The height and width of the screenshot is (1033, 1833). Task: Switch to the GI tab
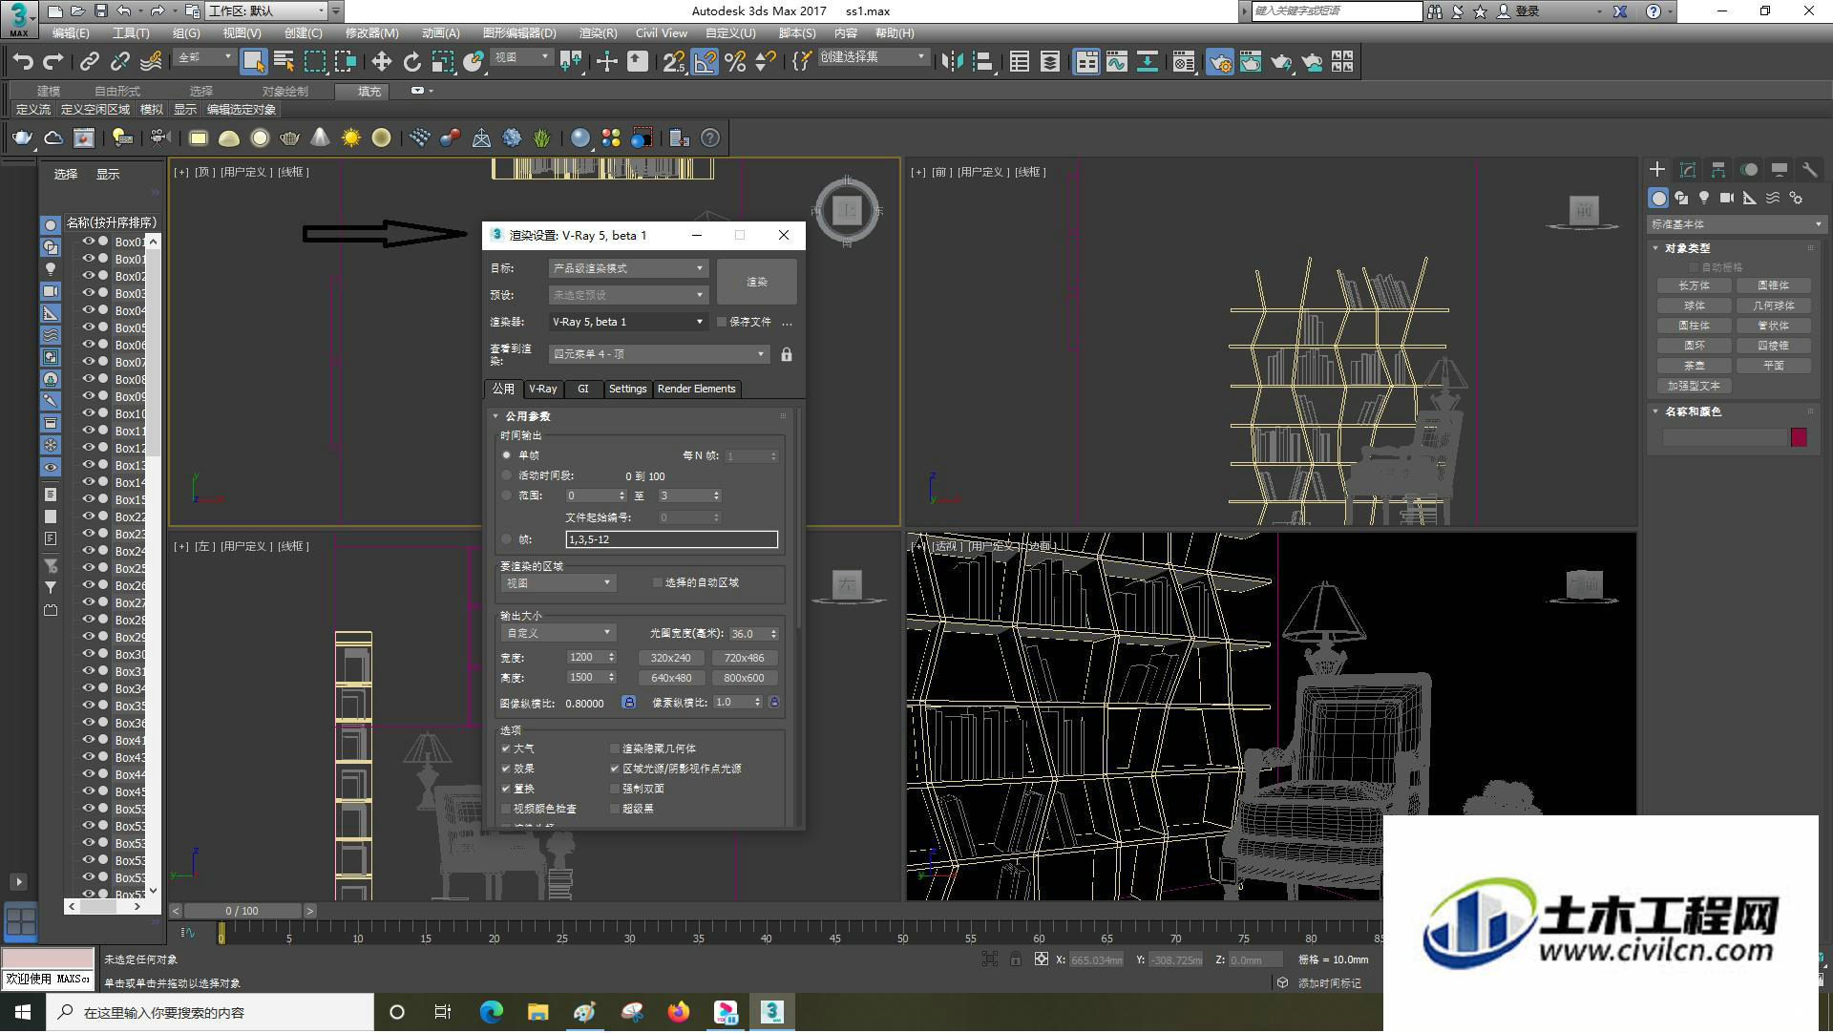tap(582, 389)
